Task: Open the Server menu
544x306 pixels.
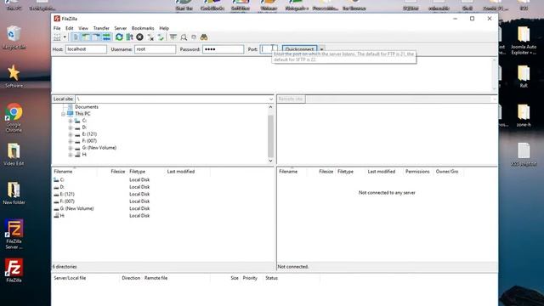Action: click(x=121, y=28)
